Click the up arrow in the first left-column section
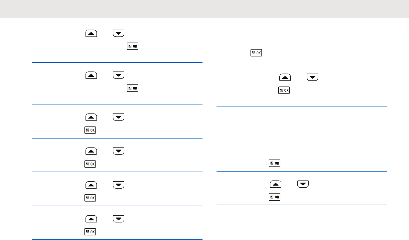The height and width of the screenshot is (240, 409). coord(91,33)
